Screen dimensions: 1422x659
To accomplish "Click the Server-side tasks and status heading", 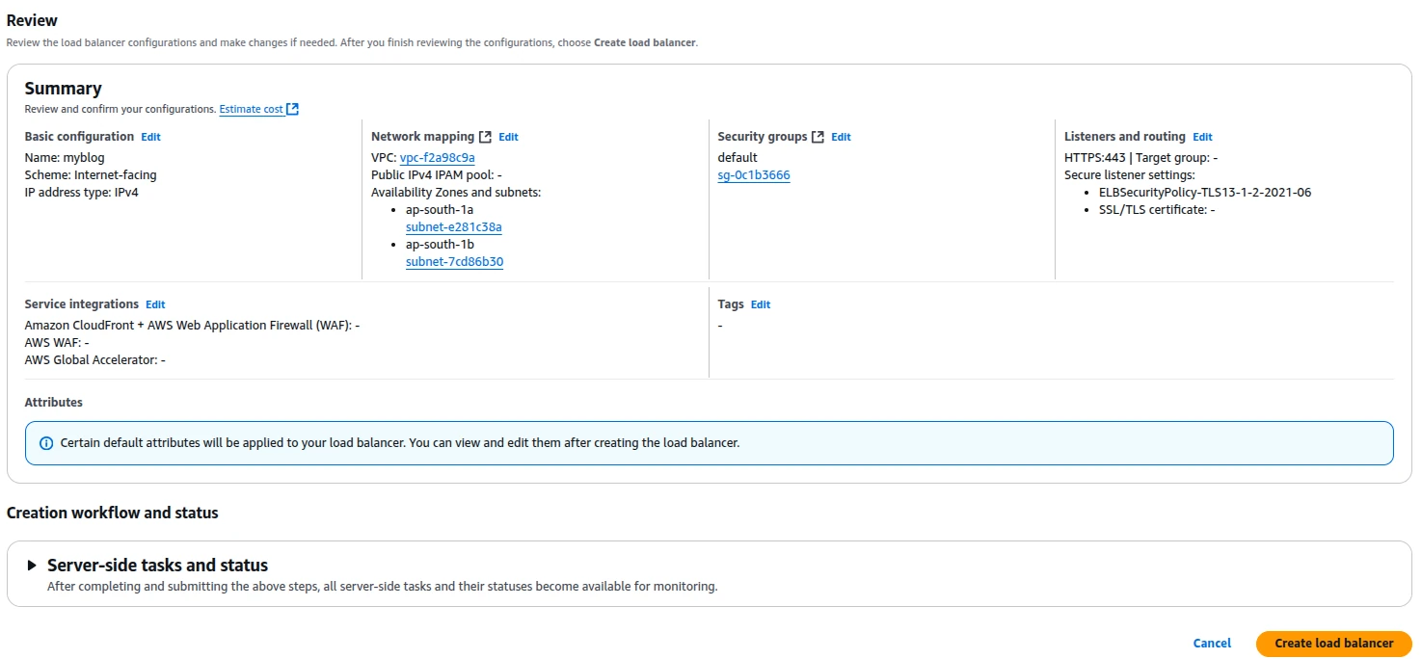I will pyautogui.click(x=157, y=566).
